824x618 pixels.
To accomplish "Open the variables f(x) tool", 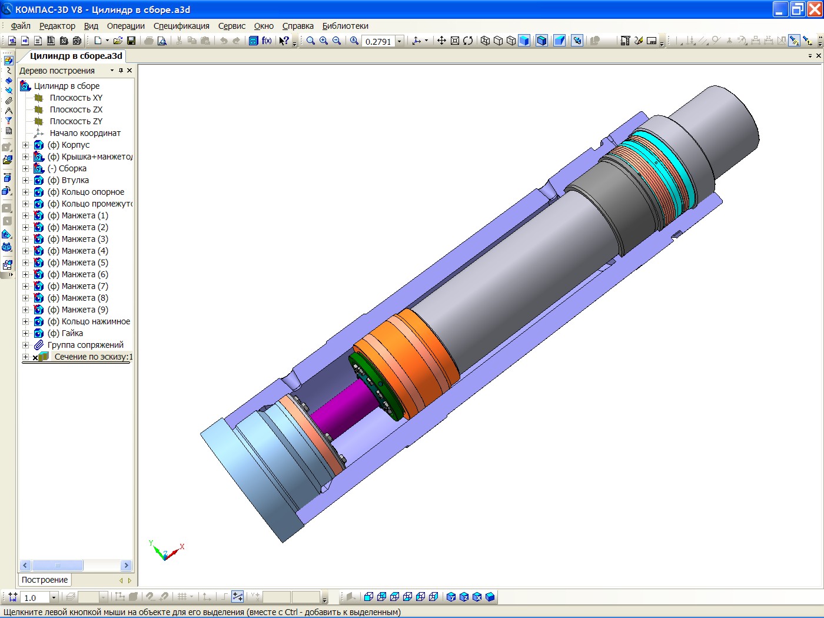I will (x=267, y=41).
